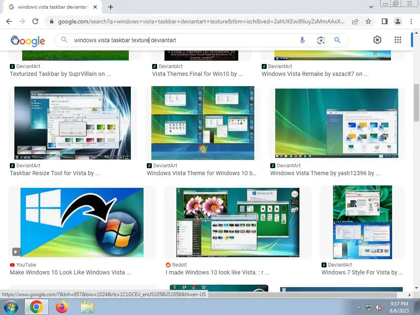Screen dimensions: 420x315
Task: Click the horizontal scrollbar right arrow
Action: pyautogui.click(x=409, y=295)
